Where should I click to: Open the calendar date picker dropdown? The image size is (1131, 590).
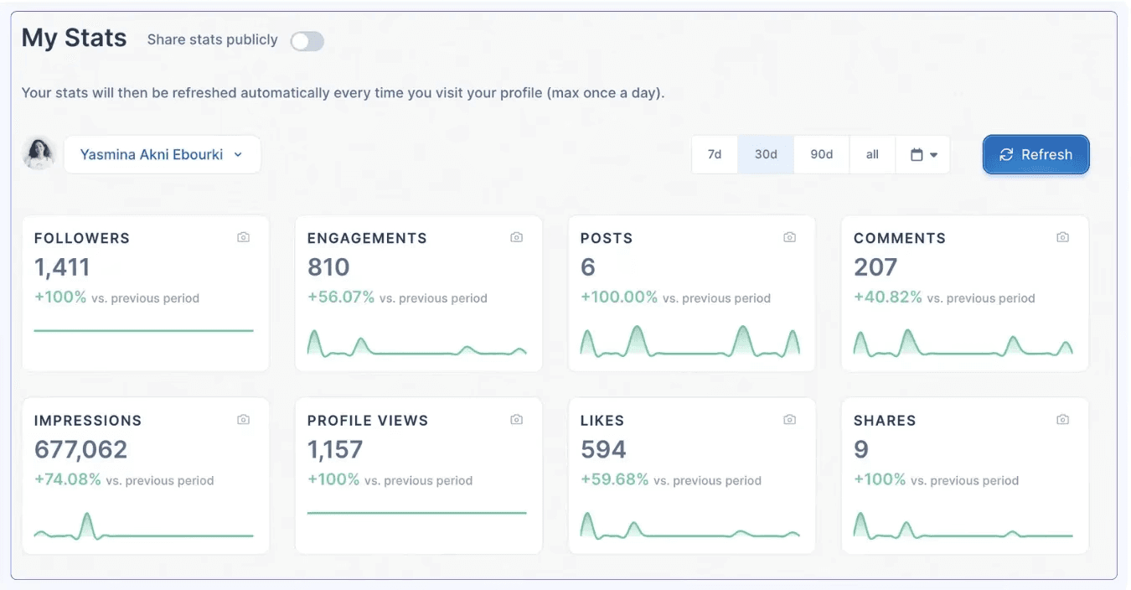click(922, 154)
